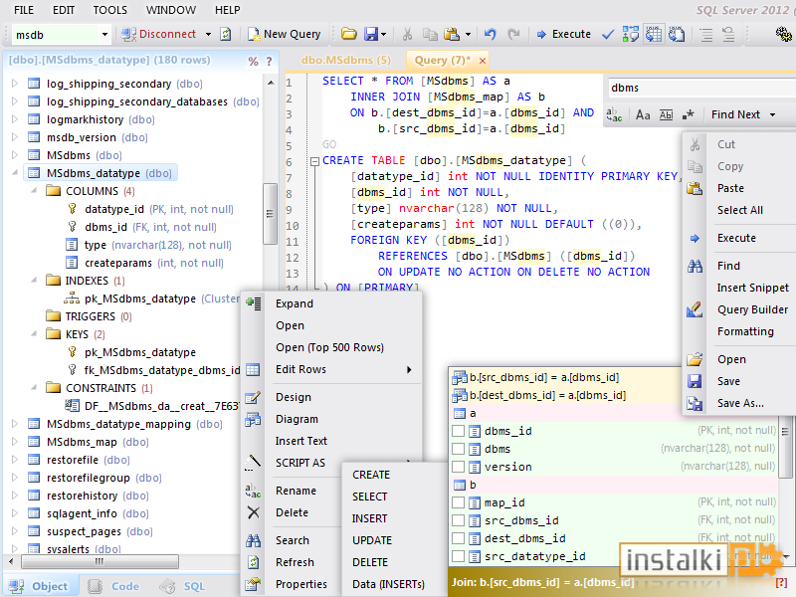
Task: Click the Redo arrow icon
Action: 513,34
